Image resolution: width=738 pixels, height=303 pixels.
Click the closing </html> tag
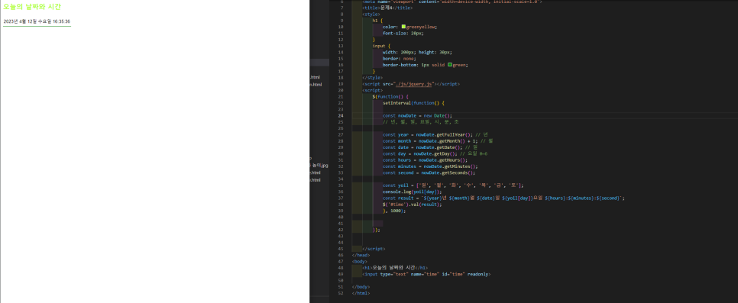(x=361, y=293)
